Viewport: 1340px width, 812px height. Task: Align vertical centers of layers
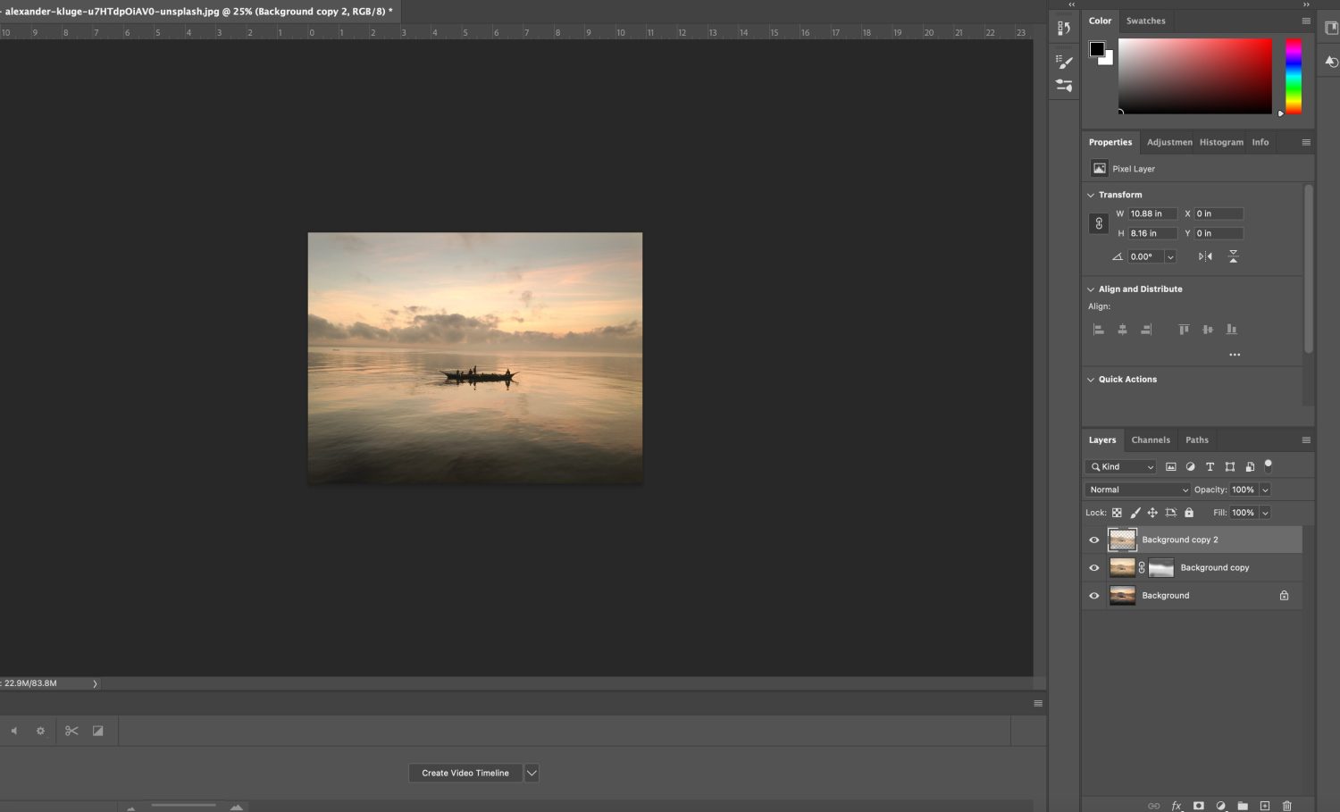click(x=1208, y=330)
